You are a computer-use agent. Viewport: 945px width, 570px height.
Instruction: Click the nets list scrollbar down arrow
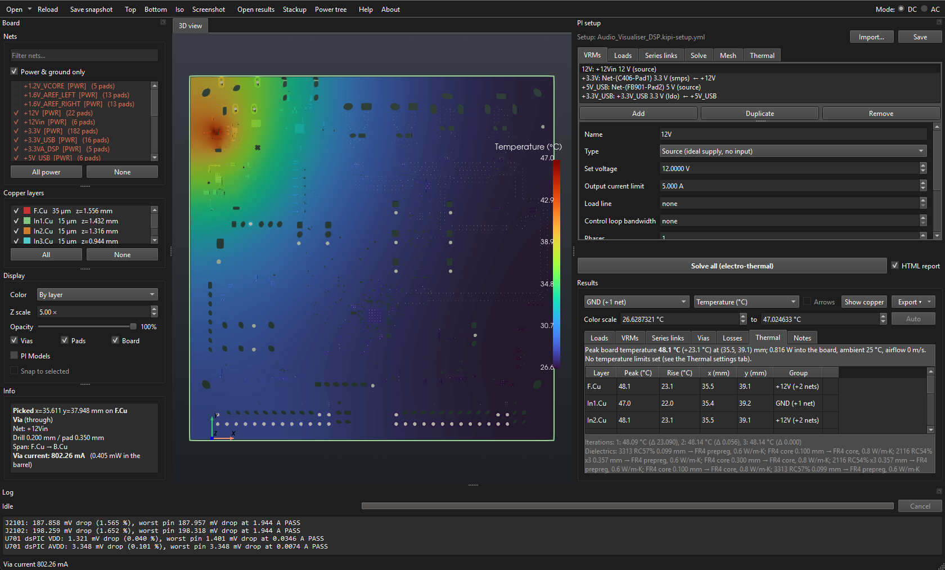155,158
